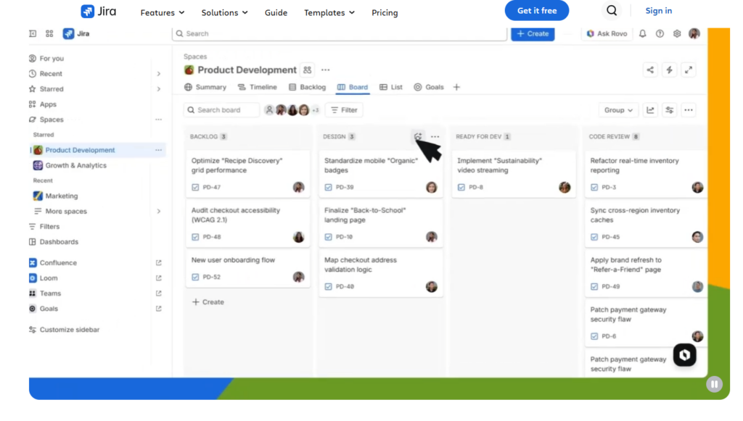The height and width of the screenshot is (421, 743).
Task: Switch to the Timeline tab
Action: pyautogui.click(x=258, y=87)
